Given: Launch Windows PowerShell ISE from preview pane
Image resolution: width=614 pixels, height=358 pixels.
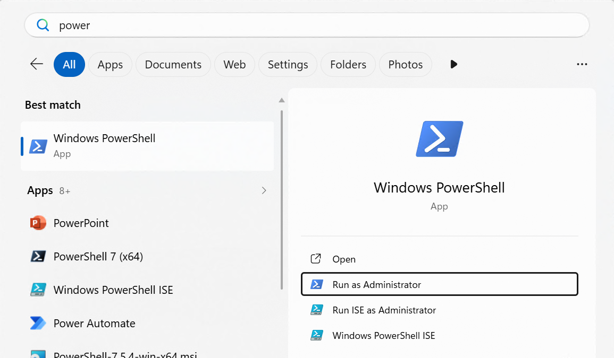Looking at the screenshot, I should pos(439,335).
